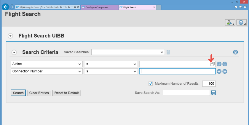The height and width of the screenshot is (125, 249).
Task: Click the Save Search As text field
Action: pos(186,93)
